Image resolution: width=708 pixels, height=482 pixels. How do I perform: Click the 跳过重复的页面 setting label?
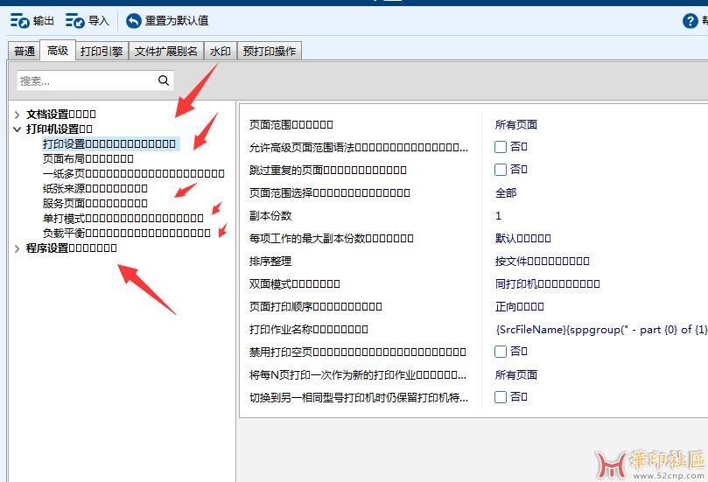coord(328,170)
